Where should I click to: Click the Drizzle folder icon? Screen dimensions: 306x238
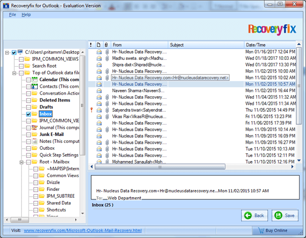(x=42, y=183)
